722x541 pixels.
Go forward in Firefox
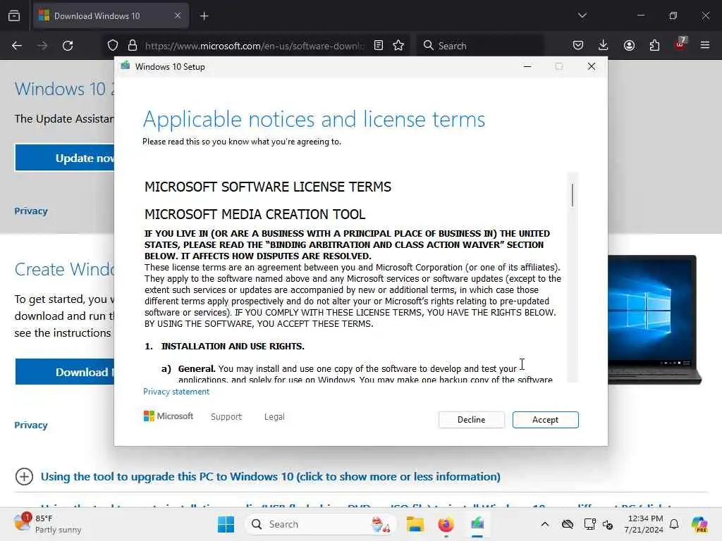(x=42, y=46)
